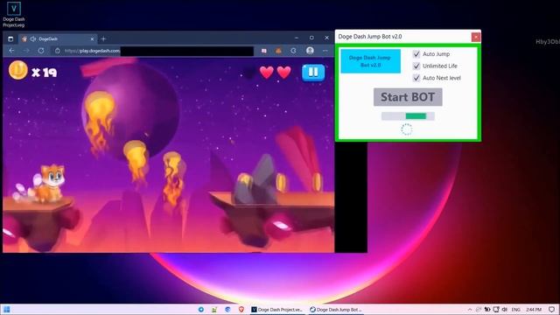This screenshot has width=560, height=315.
Task: Select the DogeDash browser tab
Action: 57,38
